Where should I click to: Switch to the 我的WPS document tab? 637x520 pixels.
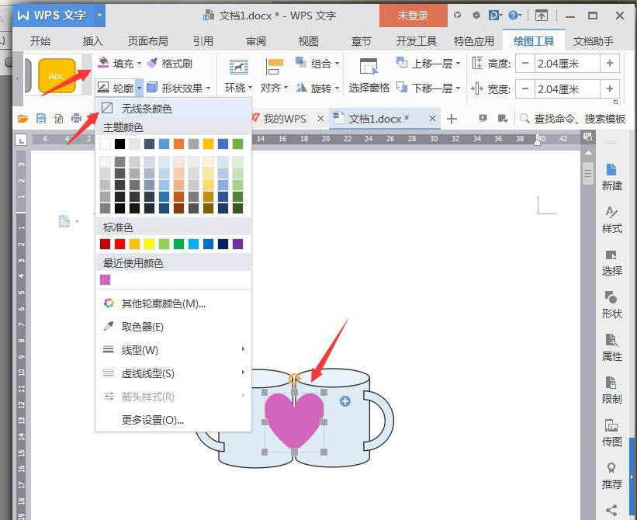tap(285, 119)
